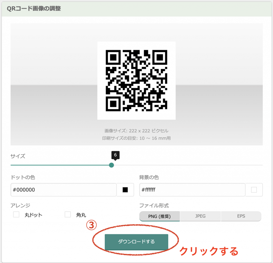Click the サイズ slider handle
The height and width of the screenshot is (263, 273).
(111, 165)
